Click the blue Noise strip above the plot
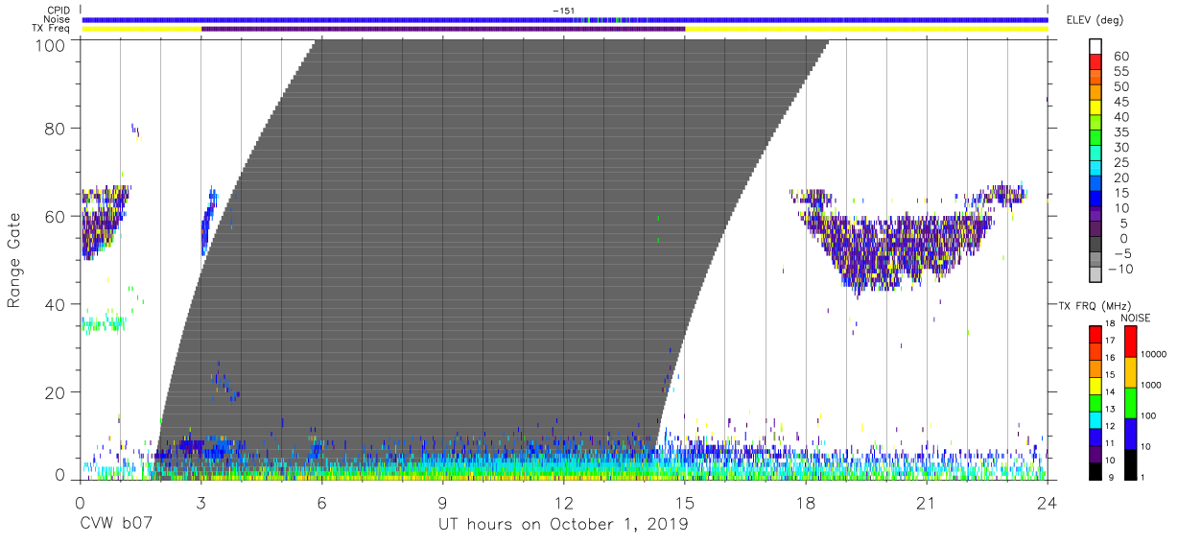The height and width of the screenshot is (544, 1178). [565, 19]
